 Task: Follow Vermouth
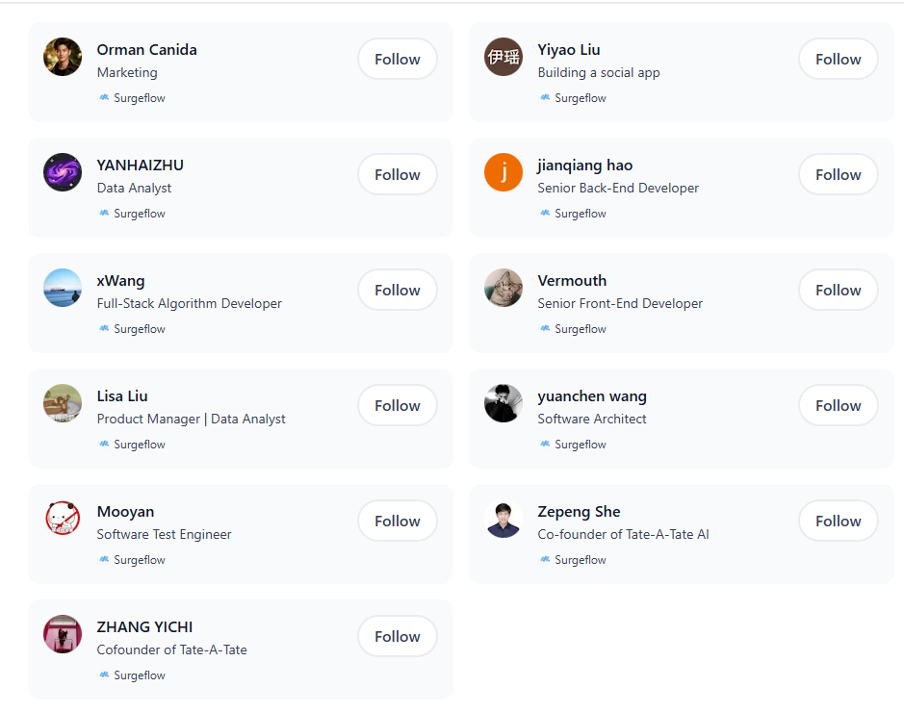[838, 290]
